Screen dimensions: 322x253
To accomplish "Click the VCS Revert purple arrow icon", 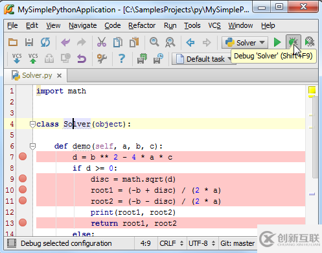I will pyautogui.click(x=82, y=58).
